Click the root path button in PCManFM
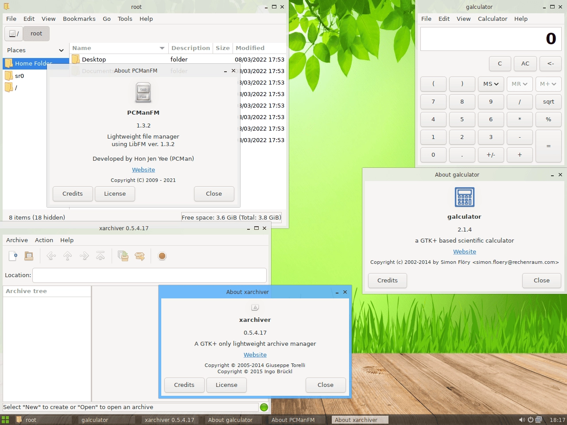The width and height of the screenshot is (567, 425). point(36,34)
